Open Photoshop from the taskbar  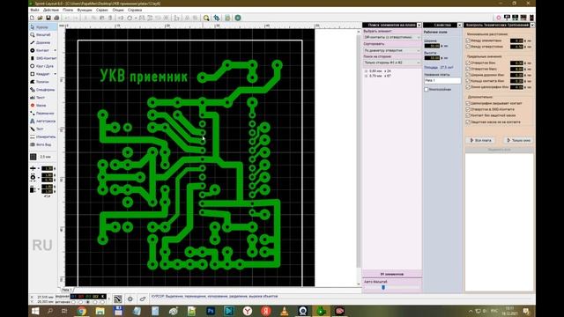click(x=211, y=311)
